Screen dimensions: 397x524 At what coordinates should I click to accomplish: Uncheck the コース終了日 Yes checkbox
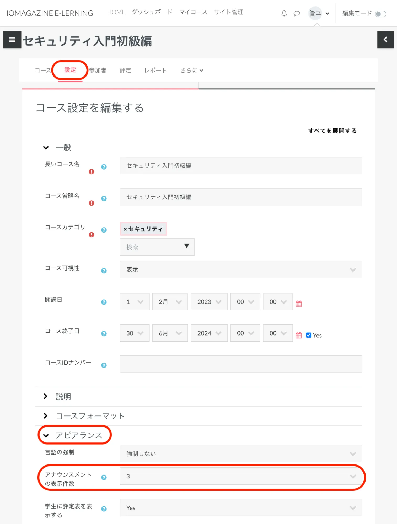click(309, 335)
